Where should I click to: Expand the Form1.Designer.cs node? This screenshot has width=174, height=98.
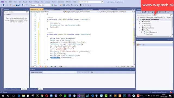(142, 32)
